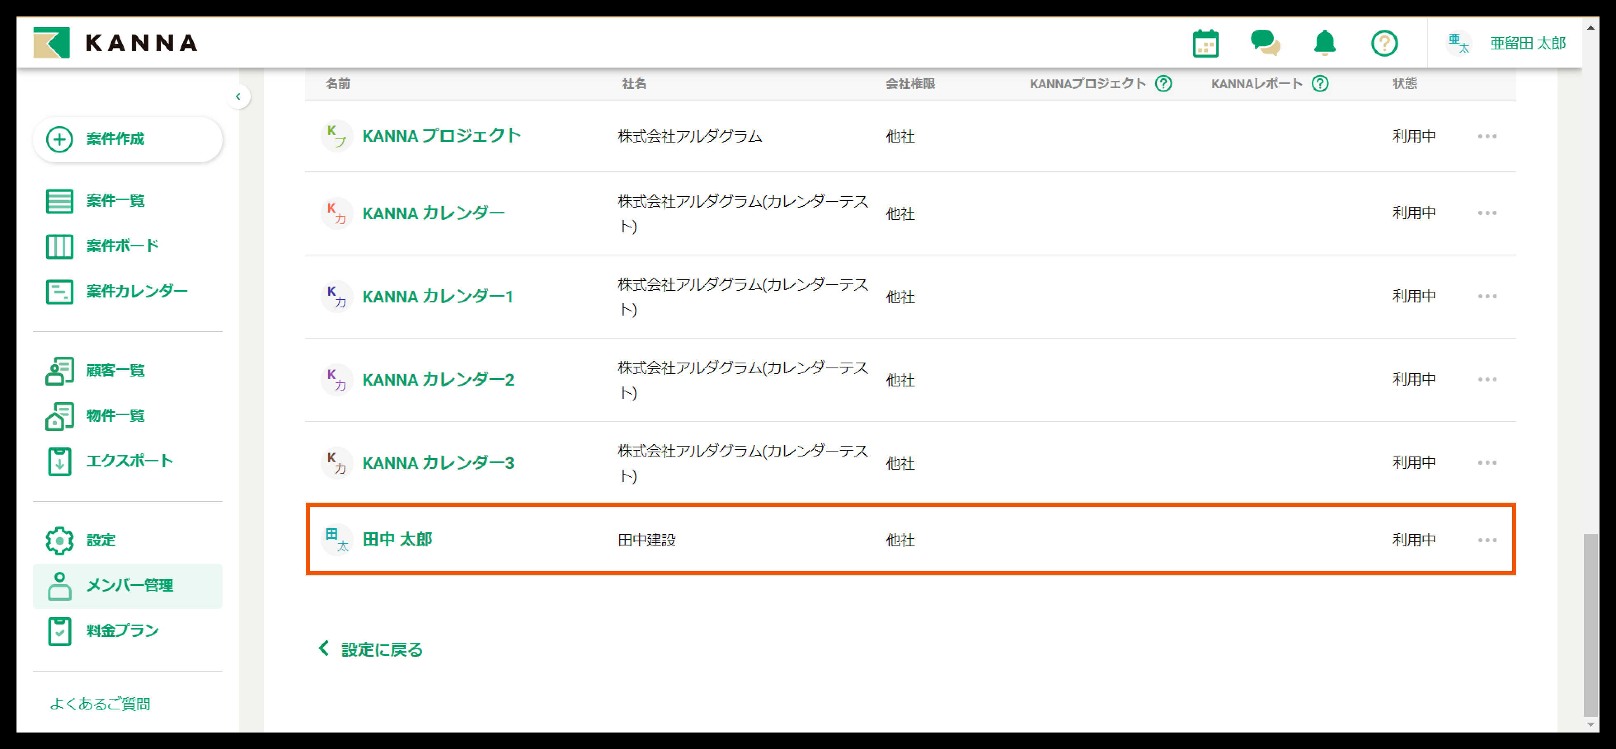
Task: Click the よくあるご質問 link
Action: [x=100, y=704]
